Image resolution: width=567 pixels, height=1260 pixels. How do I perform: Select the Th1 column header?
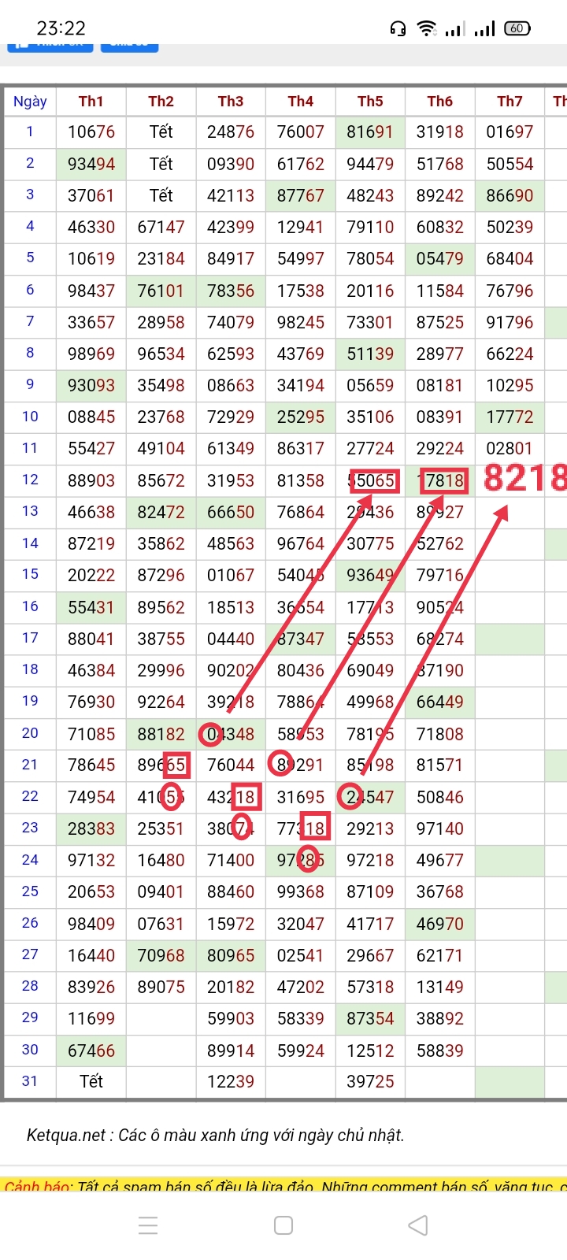pyautogui.click(x=91, y=102)
